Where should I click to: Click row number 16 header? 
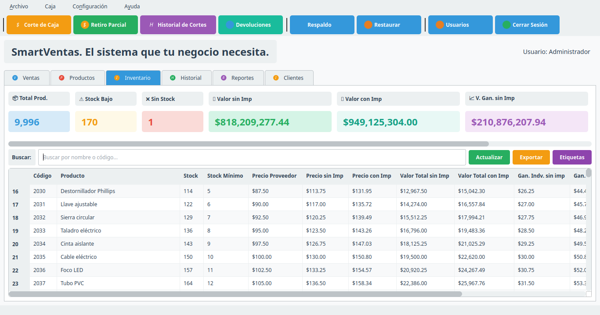point(19,191)
